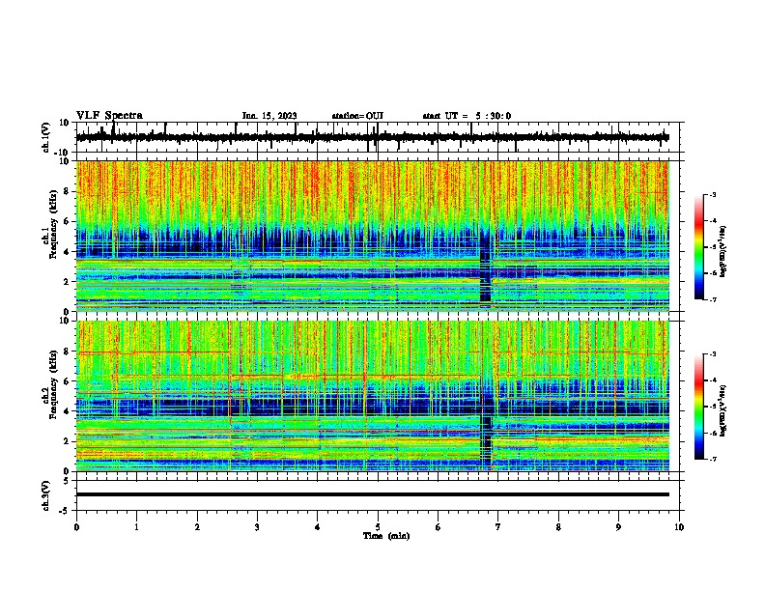765x591 pixels.
Task: Click the ch.2 spectrogram panel
Action: pos(373,396)
